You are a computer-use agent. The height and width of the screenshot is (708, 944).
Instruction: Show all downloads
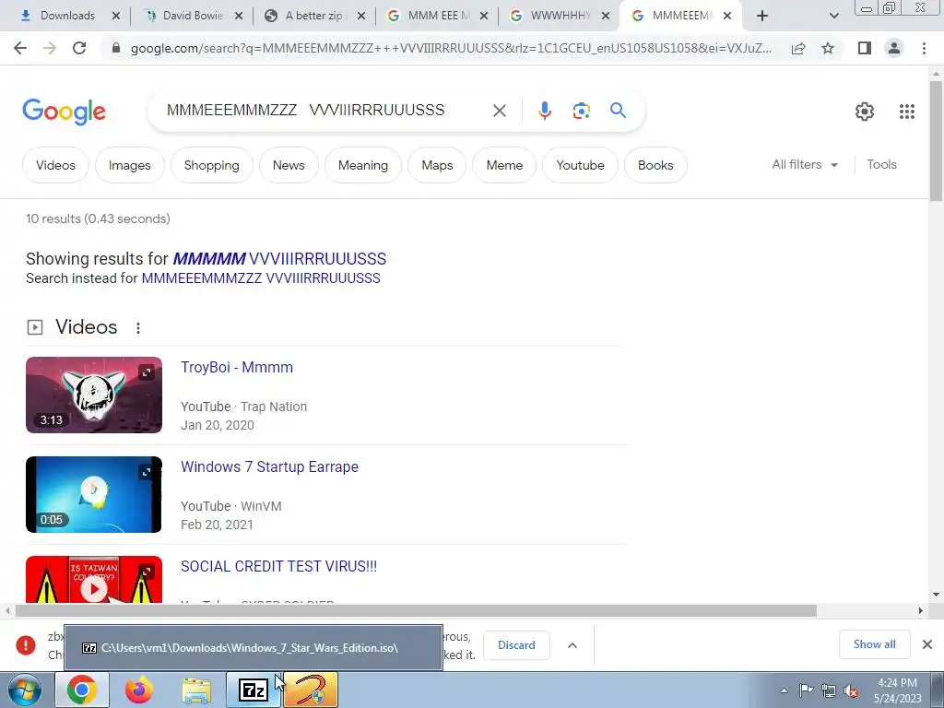coord(874,644)
